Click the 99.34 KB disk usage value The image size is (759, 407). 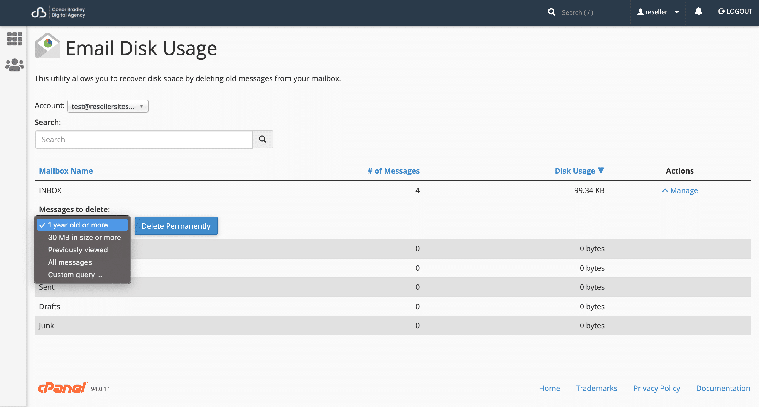[x=589, y=190]
